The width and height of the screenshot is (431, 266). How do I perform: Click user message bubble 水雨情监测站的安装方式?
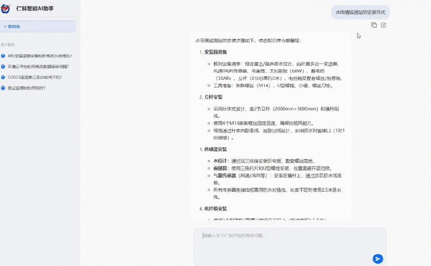360,12
